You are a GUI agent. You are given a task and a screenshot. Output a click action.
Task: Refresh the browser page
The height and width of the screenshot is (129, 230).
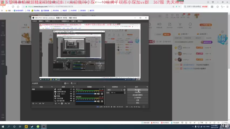(x=13, y=7)
